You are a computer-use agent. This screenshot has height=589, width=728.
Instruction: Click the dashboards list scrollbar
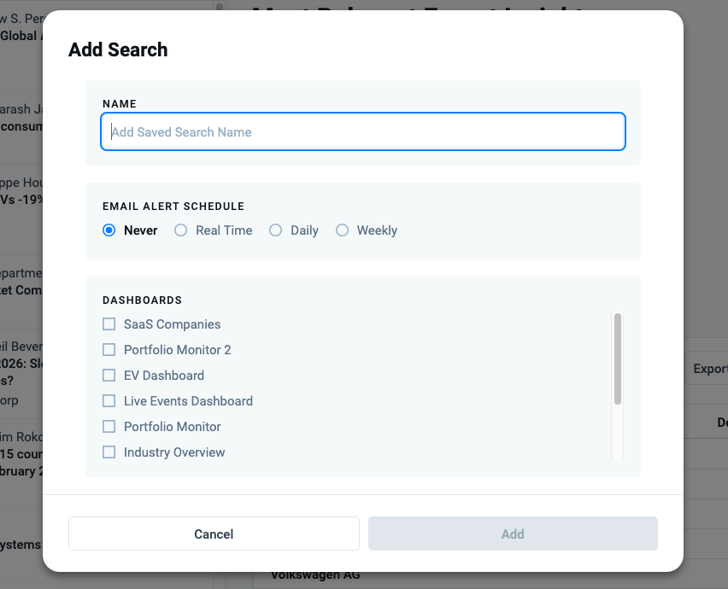coord(617,359)
